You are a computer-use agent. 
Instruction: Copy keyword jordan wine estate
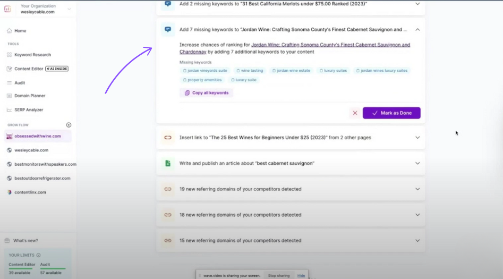(291, 71)
